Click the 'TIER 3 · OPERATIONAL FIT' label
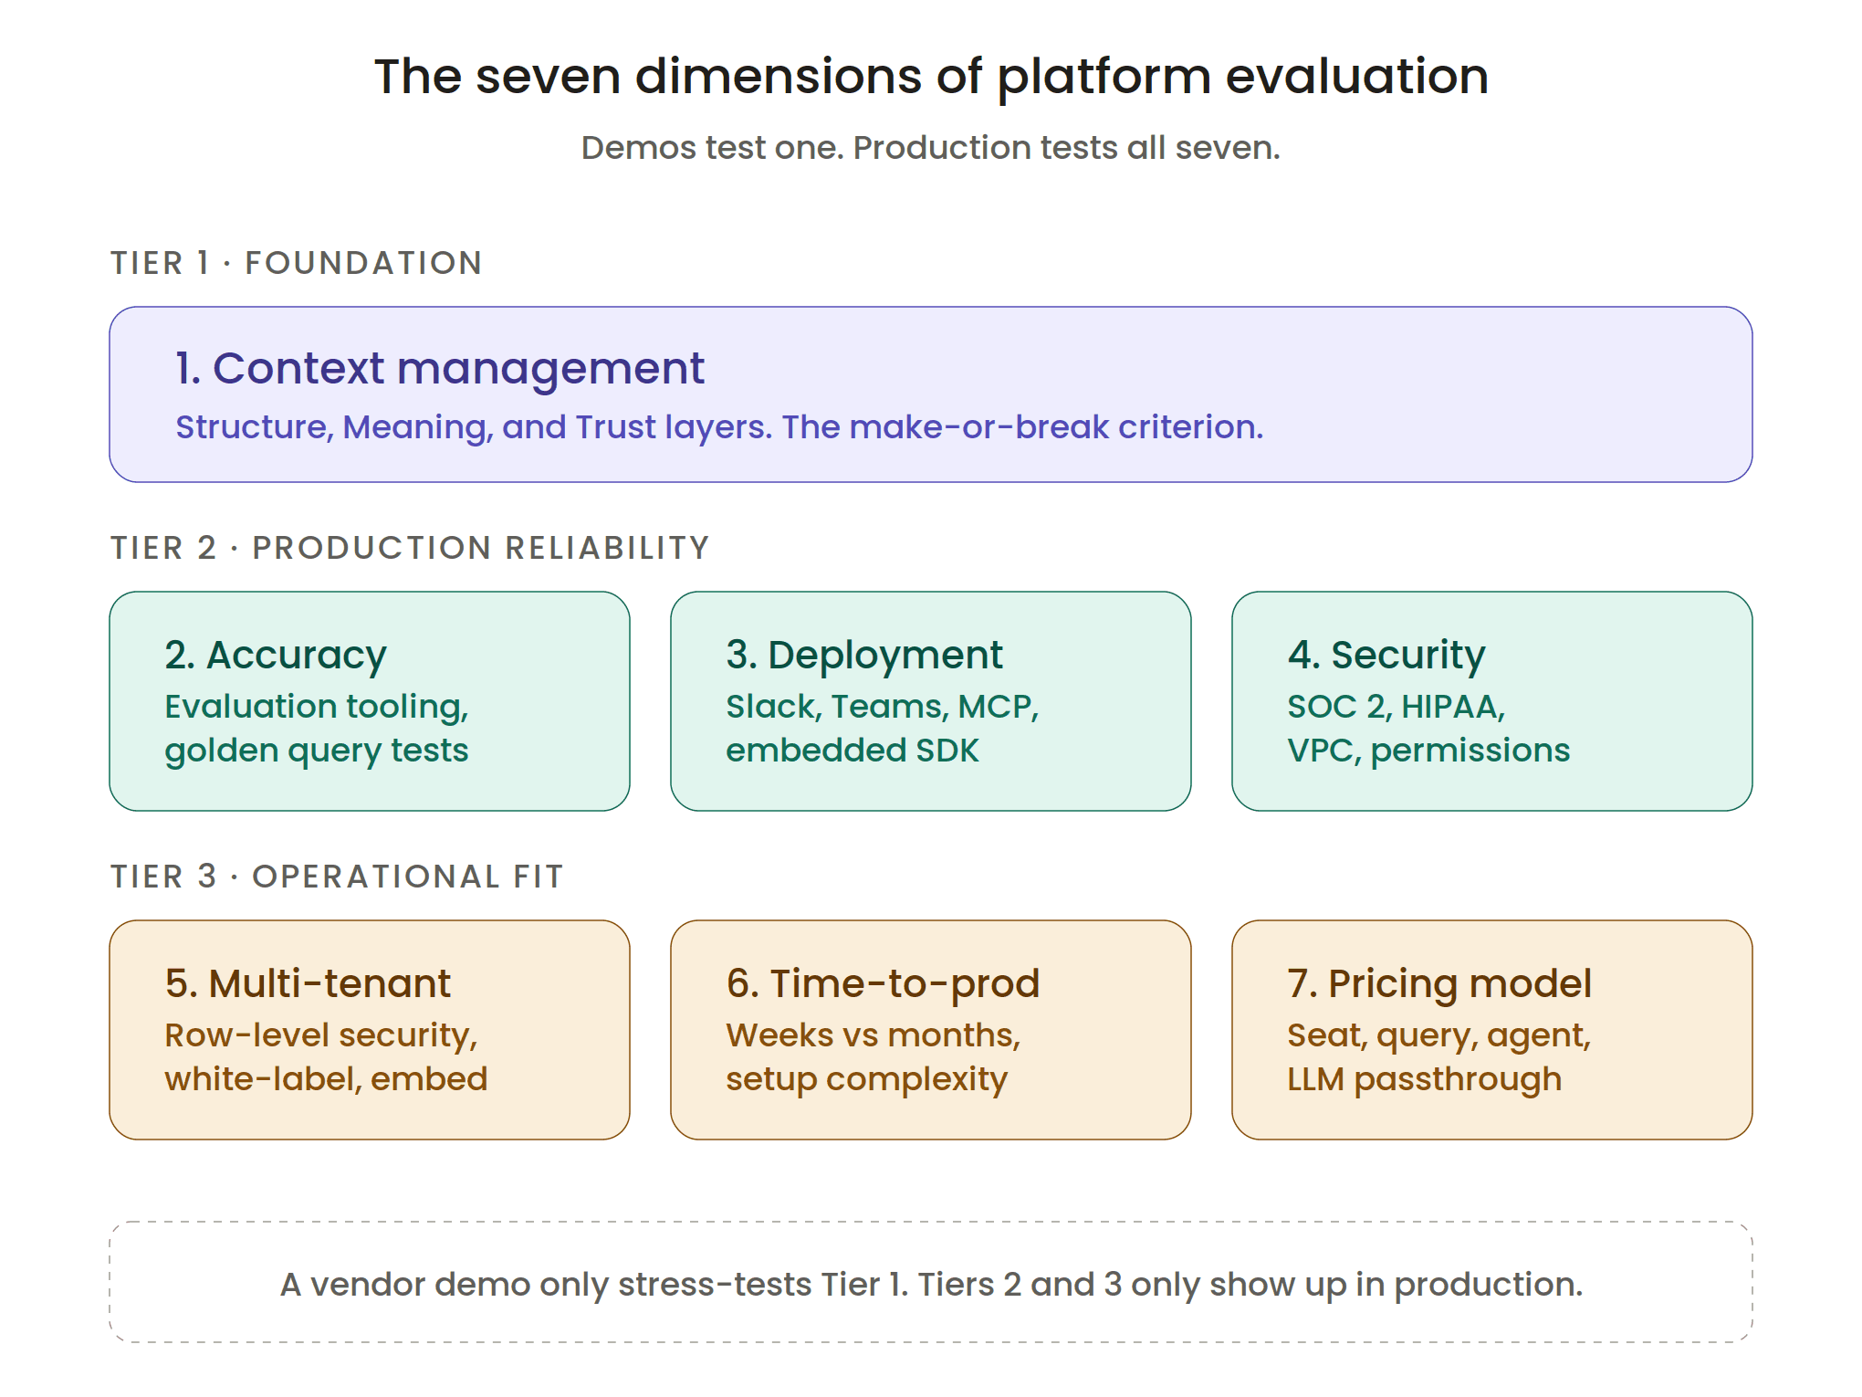 337,877
